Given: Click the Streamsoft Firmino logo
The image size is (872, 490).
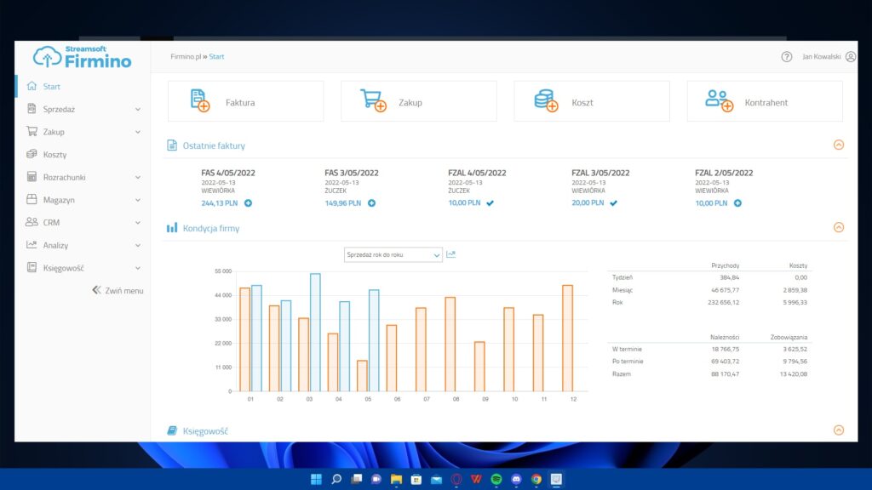Looking at the screenshot, I should coord(83,57).
